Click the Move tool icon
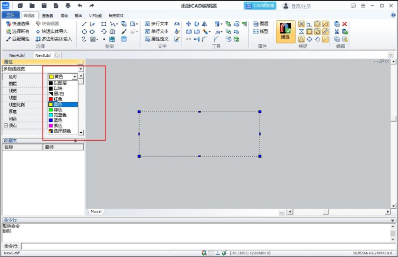The height and width of the screenshot is (257, 398). point(188,24)
